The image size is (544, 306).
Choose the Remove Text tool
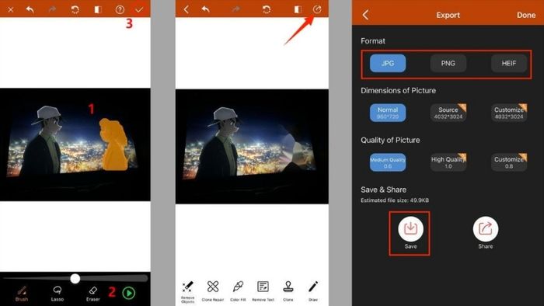pos(263,291)
